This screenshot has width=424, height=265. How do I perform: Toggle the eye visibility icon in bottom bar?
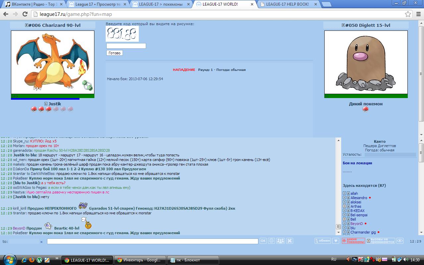click(400, 241)
